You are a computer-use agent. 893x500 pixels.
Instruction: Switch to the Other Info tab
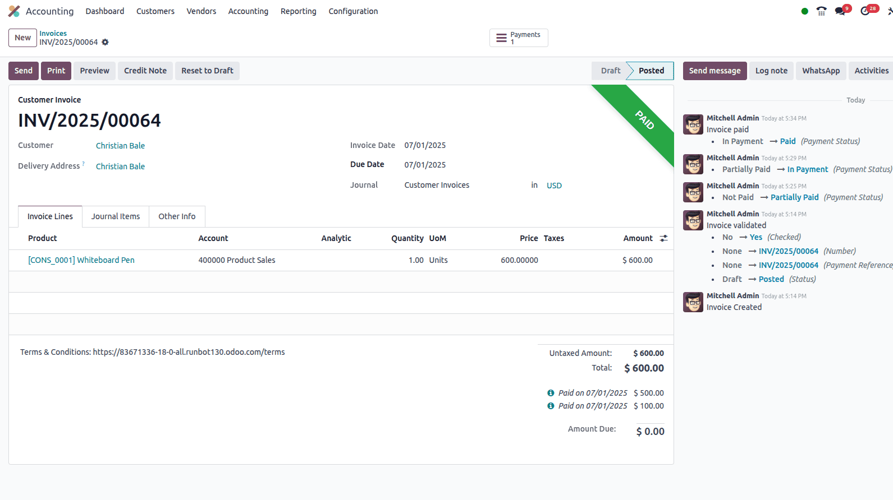[177, 216]
